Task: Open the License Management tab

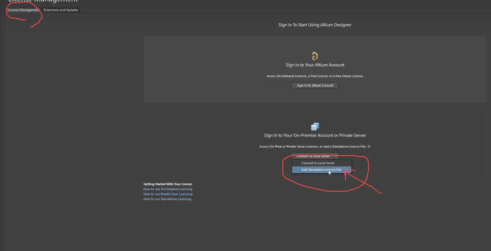Action: point(23,10)
